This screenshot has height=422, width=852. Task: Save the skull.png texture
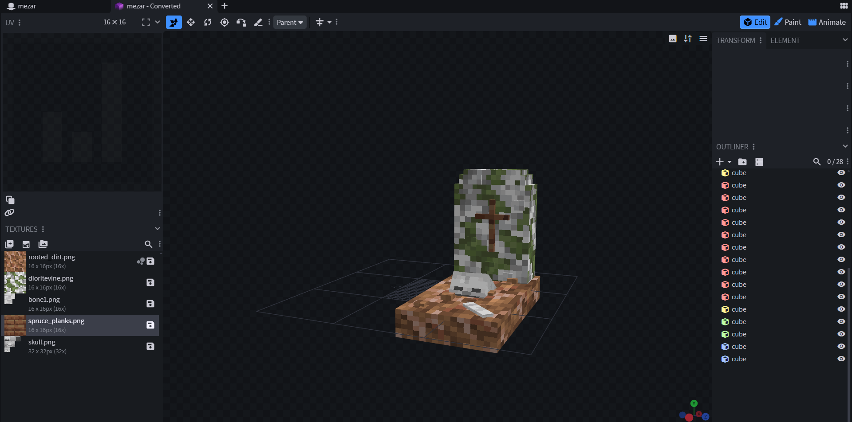click(150, 346)
